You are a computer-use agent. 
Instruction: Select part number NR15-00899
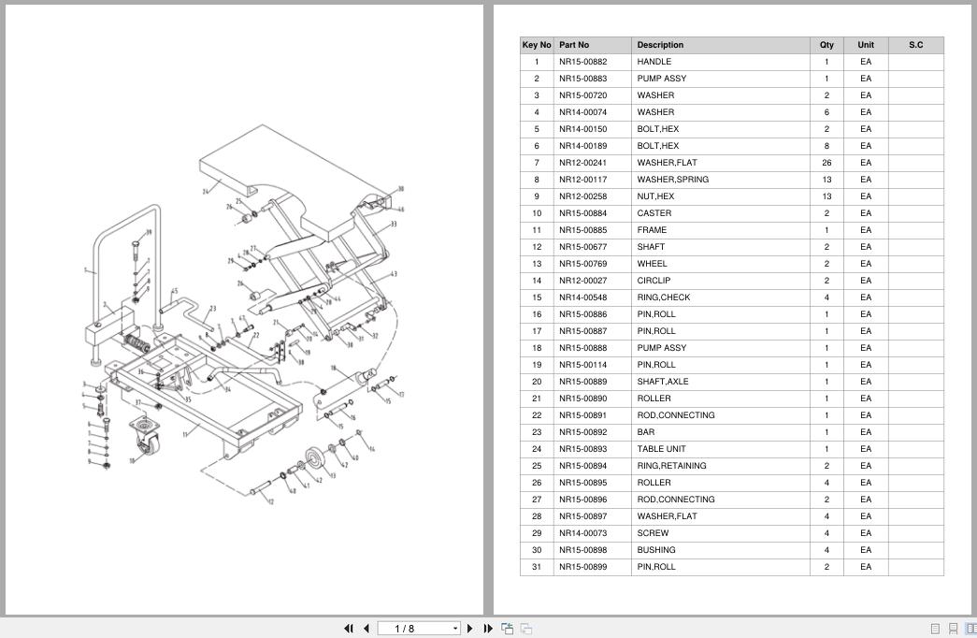582,567
